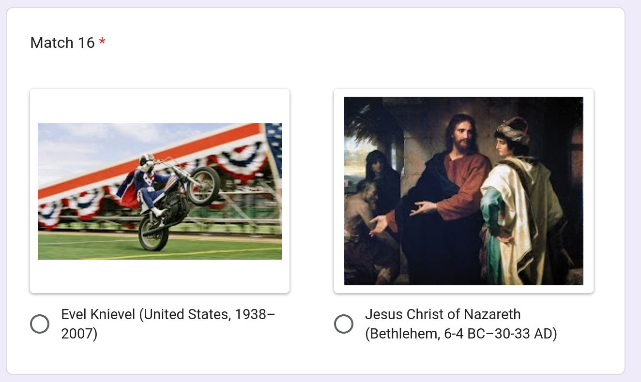Screen dimensions: 641x382
Task: Click the red required asterisk
Action: (x=102, y=43)
